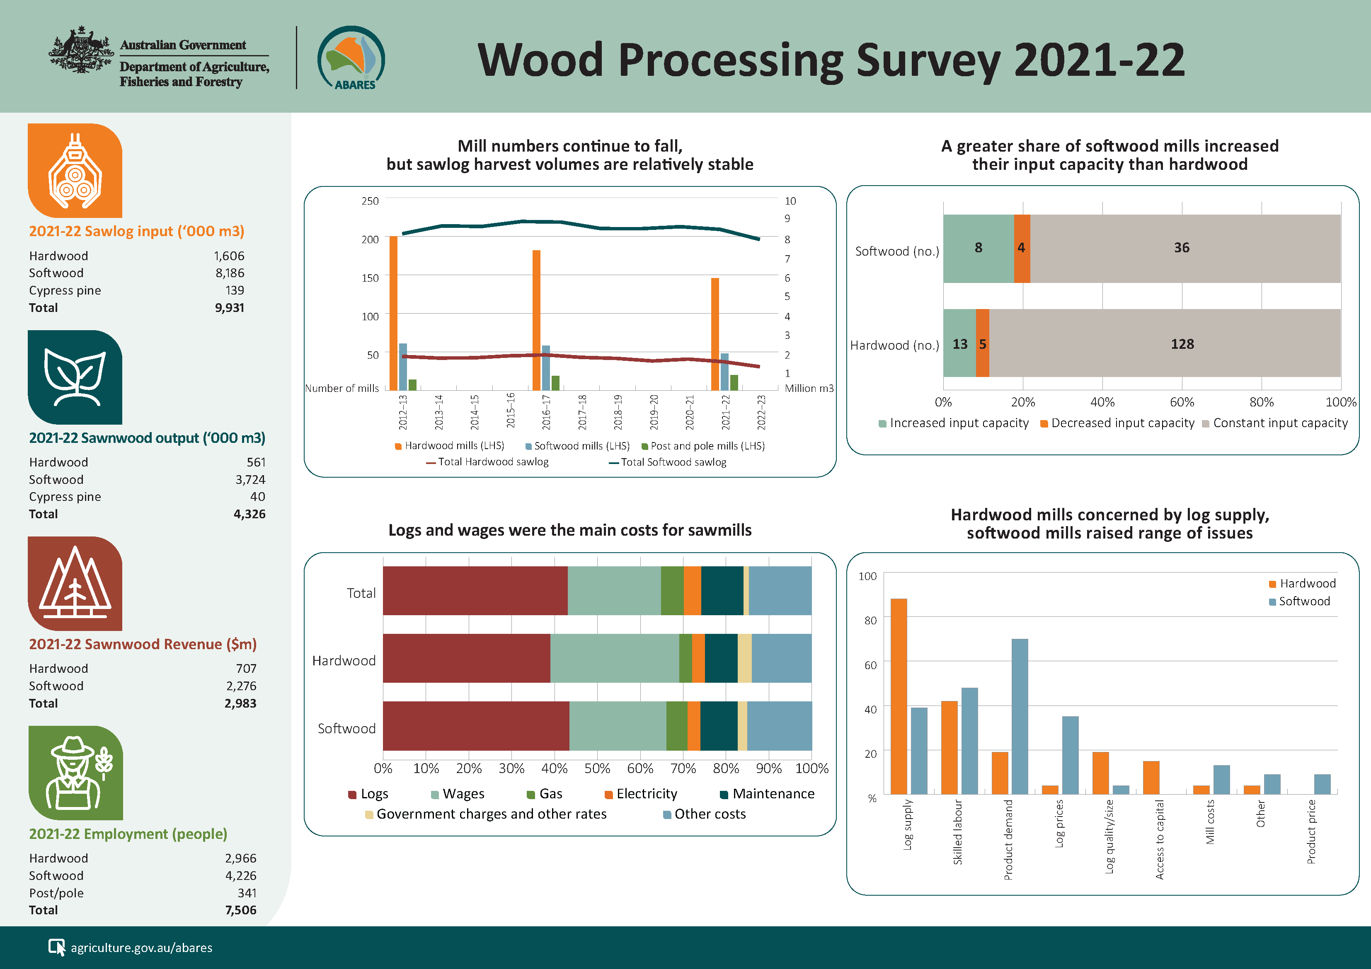Click the Wood Processing Survey 2021-22 title
The height and width of the screenshot is (969, 1371).
tap(831, 60)
